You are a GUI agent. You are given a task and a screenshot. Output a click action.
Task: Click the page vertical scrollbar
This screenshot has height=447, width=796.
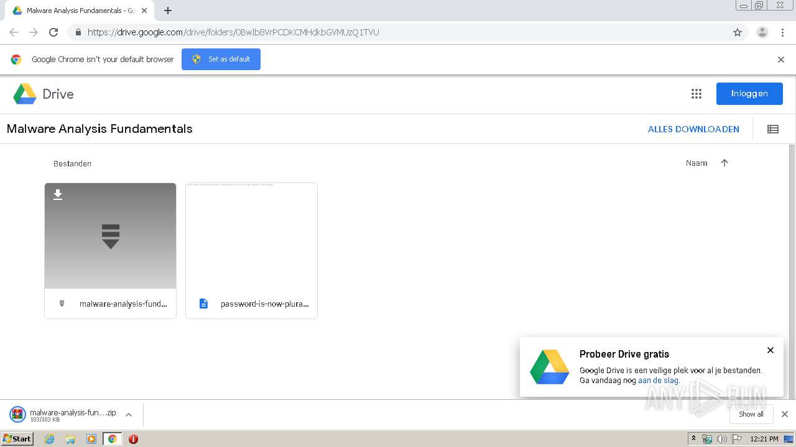792,271
